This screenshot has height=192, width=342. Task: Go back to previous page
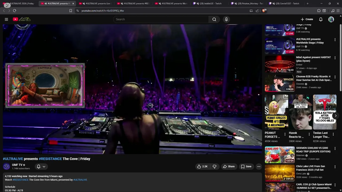coord(4,11)
